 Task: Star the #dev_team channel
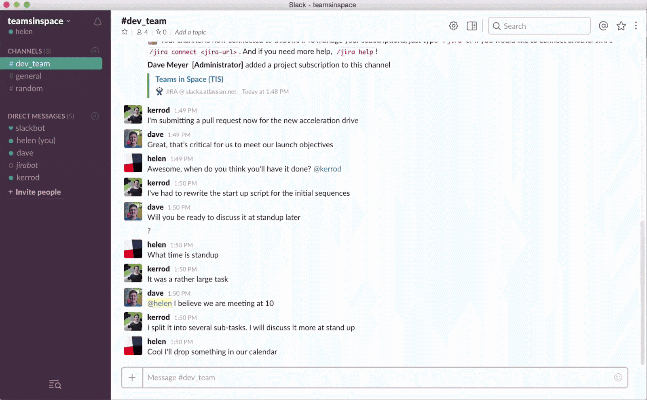click(125, 32)
